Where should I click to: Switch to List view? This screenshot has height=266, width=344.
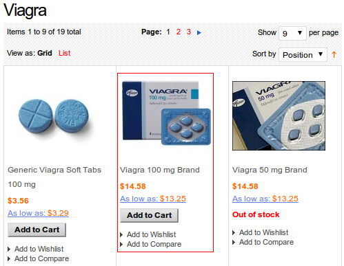pyautogui.click(x=64, y=53)
